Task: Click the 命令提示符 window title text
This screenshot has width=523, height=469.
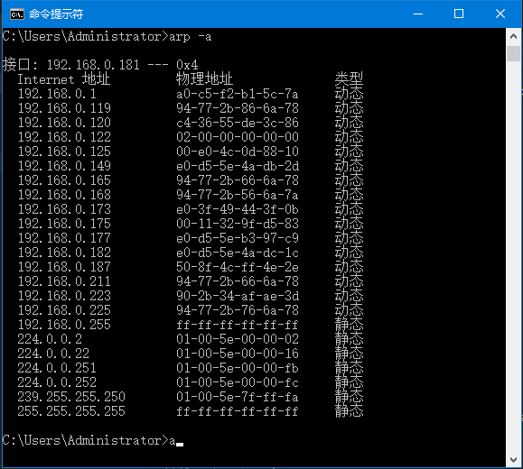Action: click(56, 14)
